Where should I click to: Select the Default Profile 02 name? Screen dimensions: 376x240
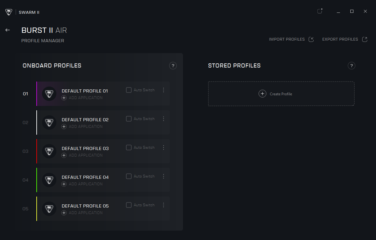coord(85,120)
